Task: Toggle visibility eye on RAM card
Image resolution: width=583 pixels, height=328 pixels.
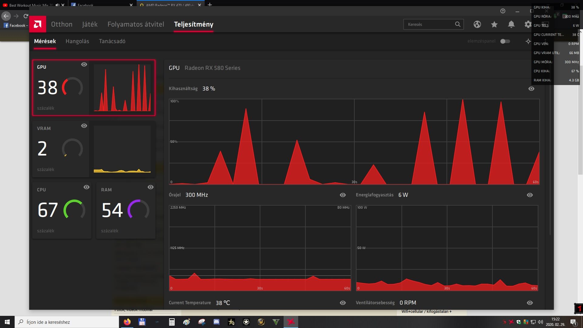Action: coord(151,187)
